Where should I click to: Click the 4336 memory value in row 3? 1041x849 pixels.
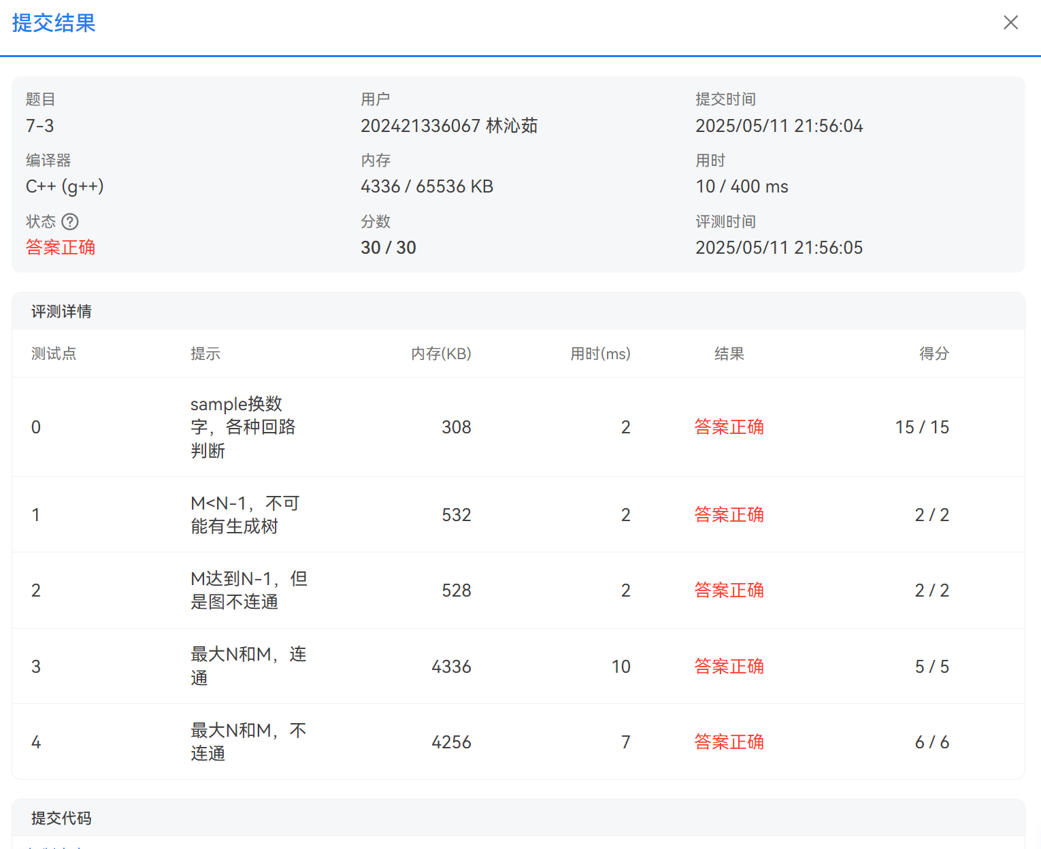coord(451,667)
